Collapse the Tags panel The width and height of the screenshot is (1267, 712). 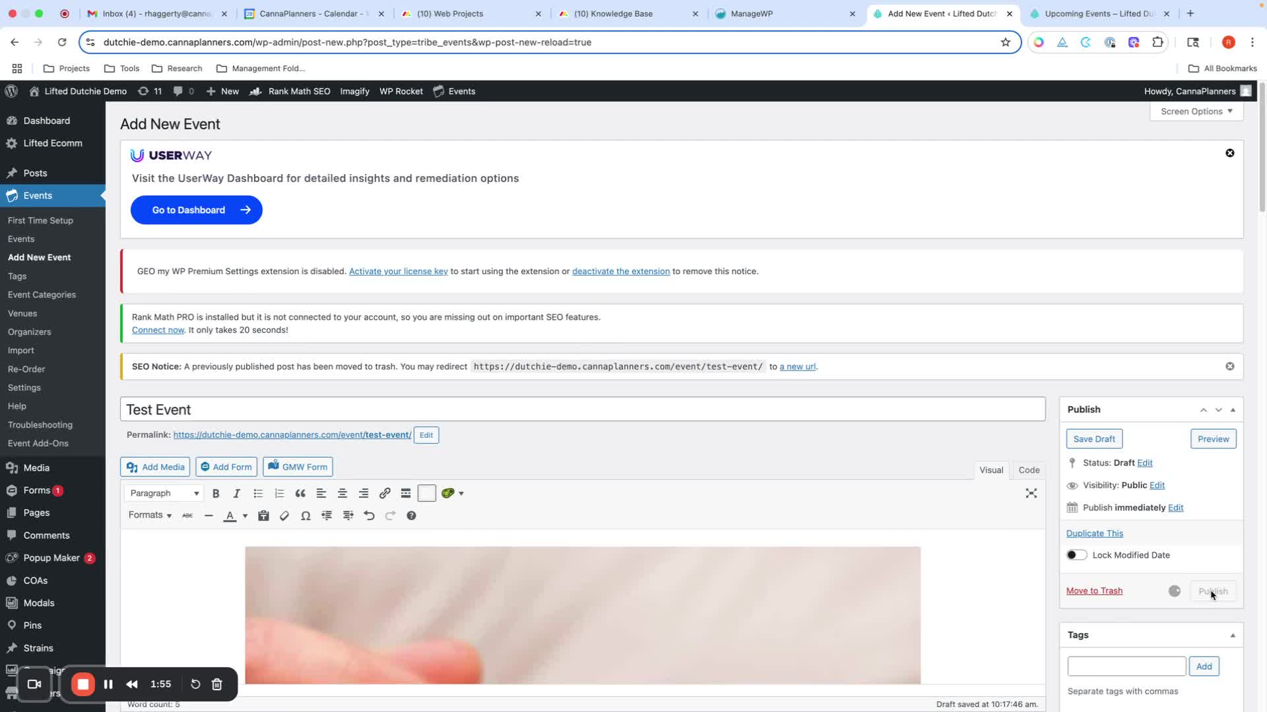[x=1233, y=636]
